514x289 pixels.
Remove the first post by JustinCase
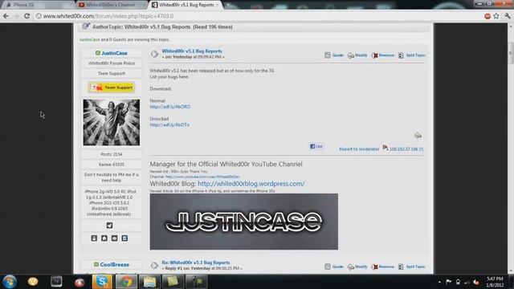click(x=383, y=55)
